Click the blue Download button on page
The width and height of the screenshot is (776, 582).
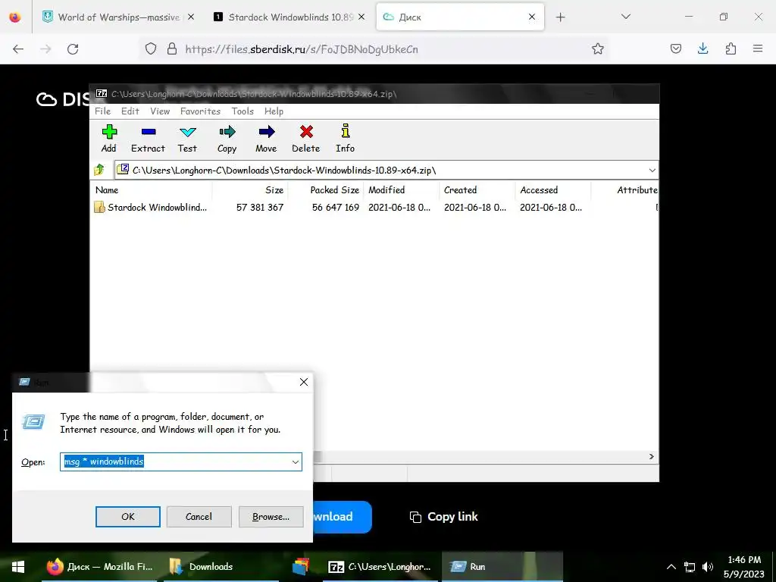pos(342,517)
